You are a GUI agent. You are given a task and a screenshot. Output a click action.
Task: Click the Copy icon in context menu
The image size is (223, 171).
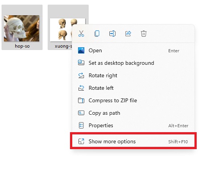(x=97, y=33)
